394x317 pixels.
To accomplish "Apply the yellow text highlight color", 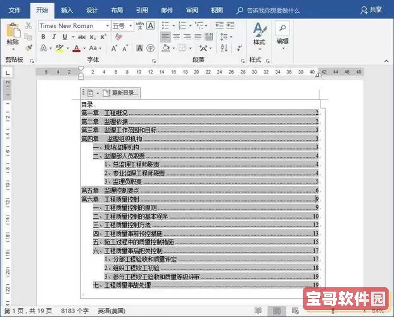I will tap(60, 48).
